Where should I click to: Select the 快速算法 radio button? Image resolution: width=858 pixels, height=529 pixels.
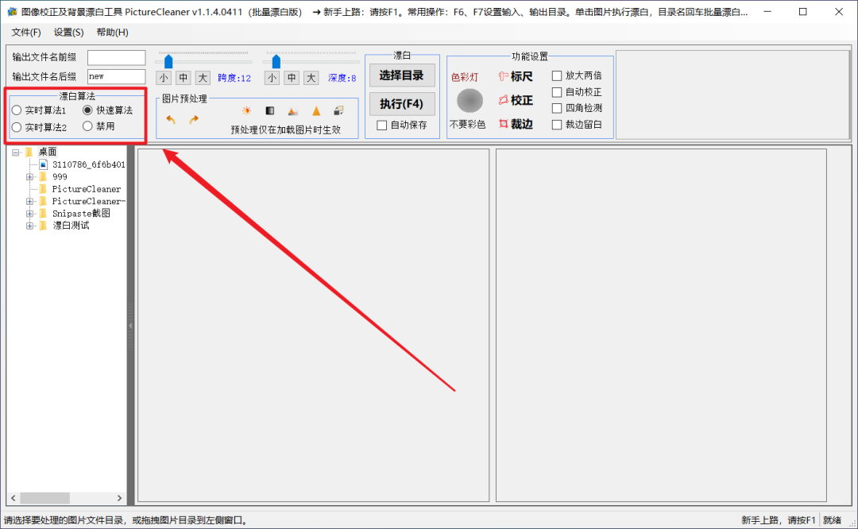87,110
